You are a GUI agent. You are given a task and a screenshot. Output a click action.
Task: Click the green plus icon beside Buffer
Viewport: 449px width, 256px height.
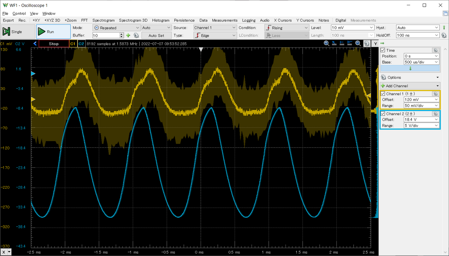tap(128, 35)
